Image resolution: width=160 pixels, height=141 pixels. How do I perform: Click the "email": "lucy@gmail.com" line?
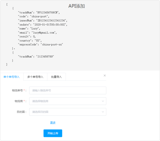(37, 33)
